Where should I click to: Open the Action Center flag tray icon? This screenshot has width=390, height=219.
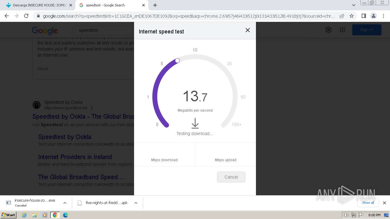360,215
